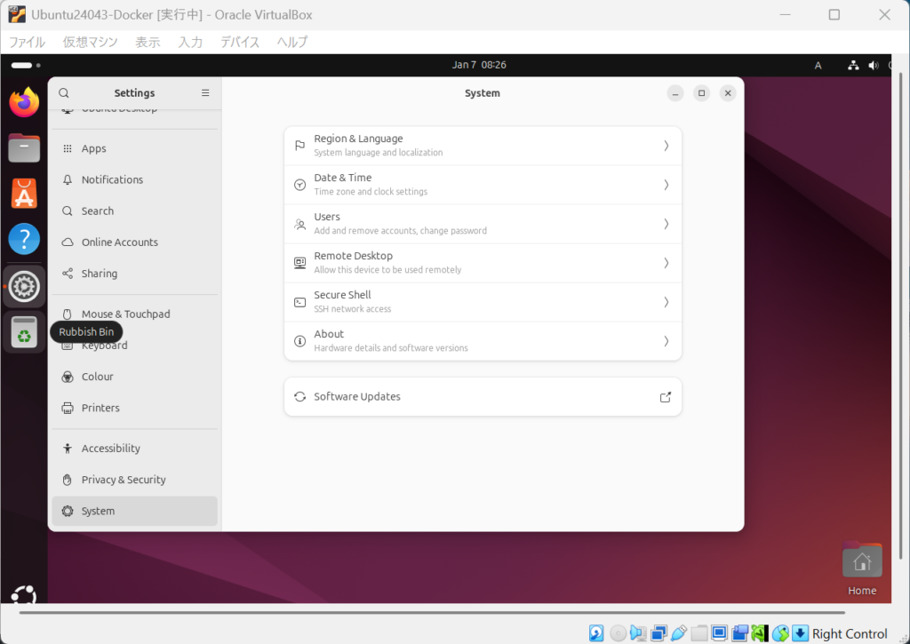Viewport: 910px width, 644px height.
Task: Open the VirtualBox デバイス menu
Action: pos(240,42)
